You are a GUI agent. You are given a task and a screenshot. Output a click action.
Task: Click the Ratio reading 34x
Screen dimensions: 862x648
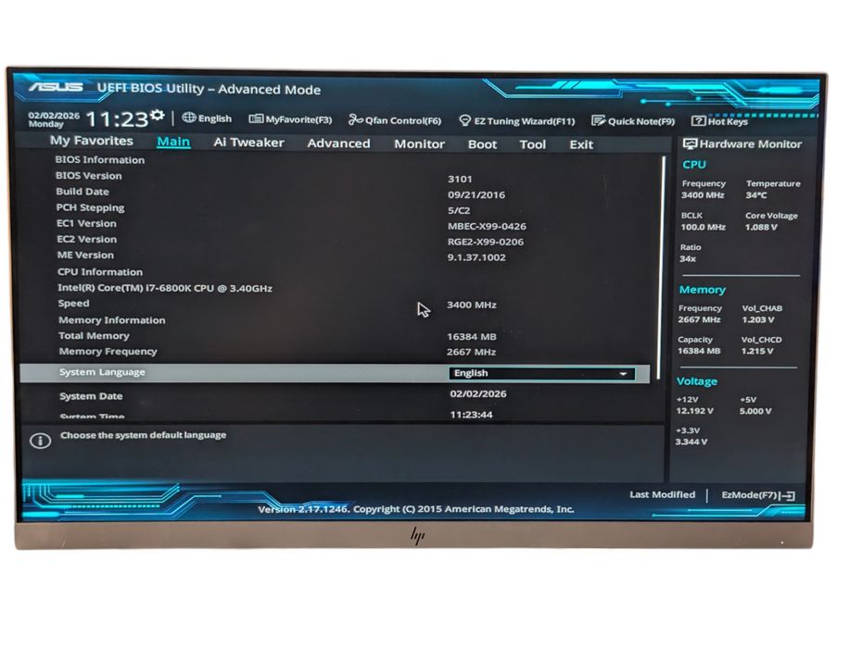coord(688,258)
